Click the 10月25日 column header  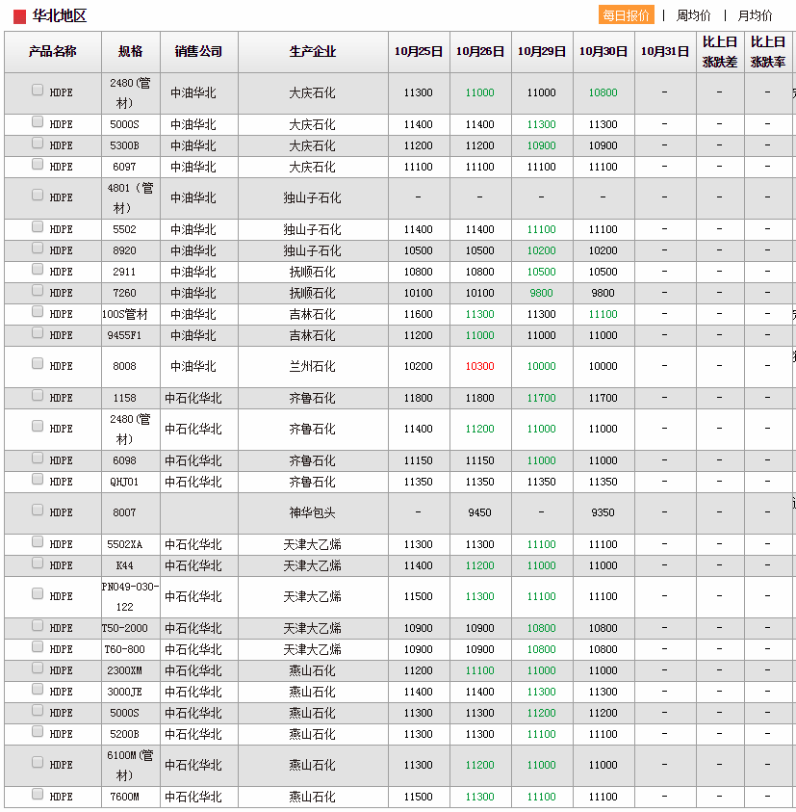[419, 51]
